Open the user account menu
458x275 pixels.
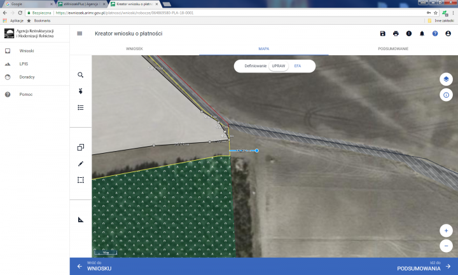[448, 34]
